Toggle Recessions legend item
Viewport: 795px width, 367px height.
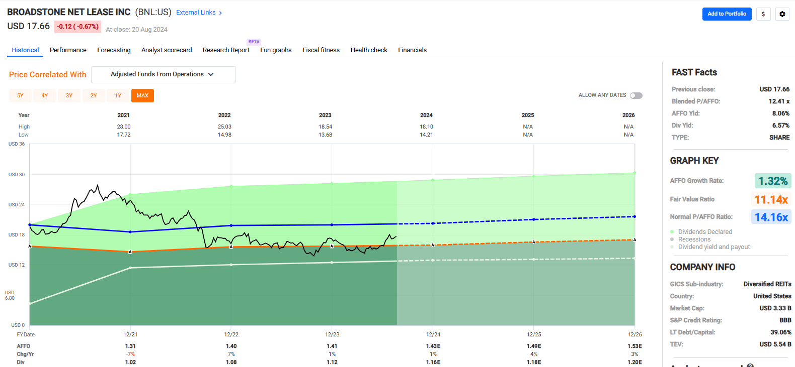point(694,239)
